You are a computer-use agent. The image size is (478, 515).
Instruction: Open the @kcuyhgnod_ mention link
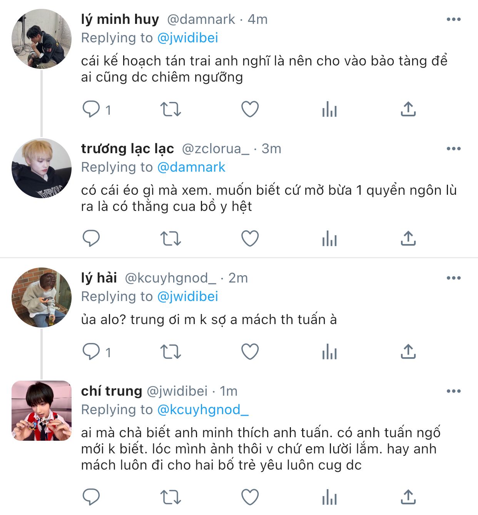pyautogui.click(x=203, y=410)
